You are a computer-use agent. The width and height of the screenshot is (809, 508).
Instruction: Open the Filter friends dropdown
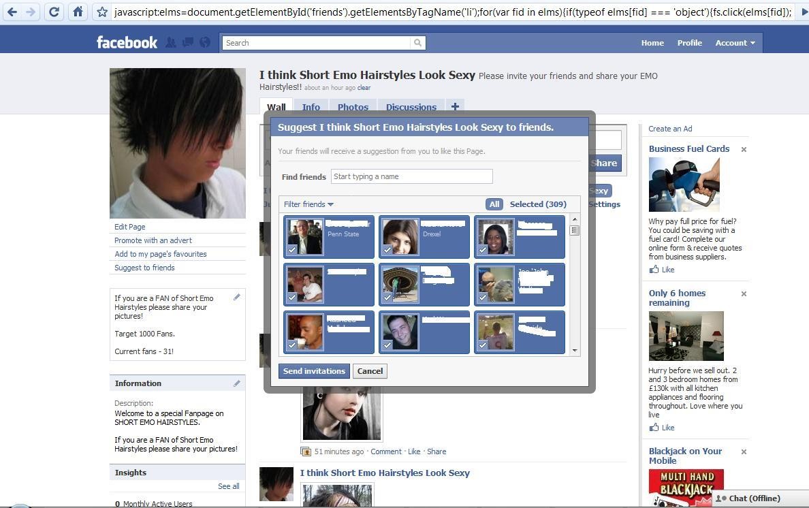(308, 204)
